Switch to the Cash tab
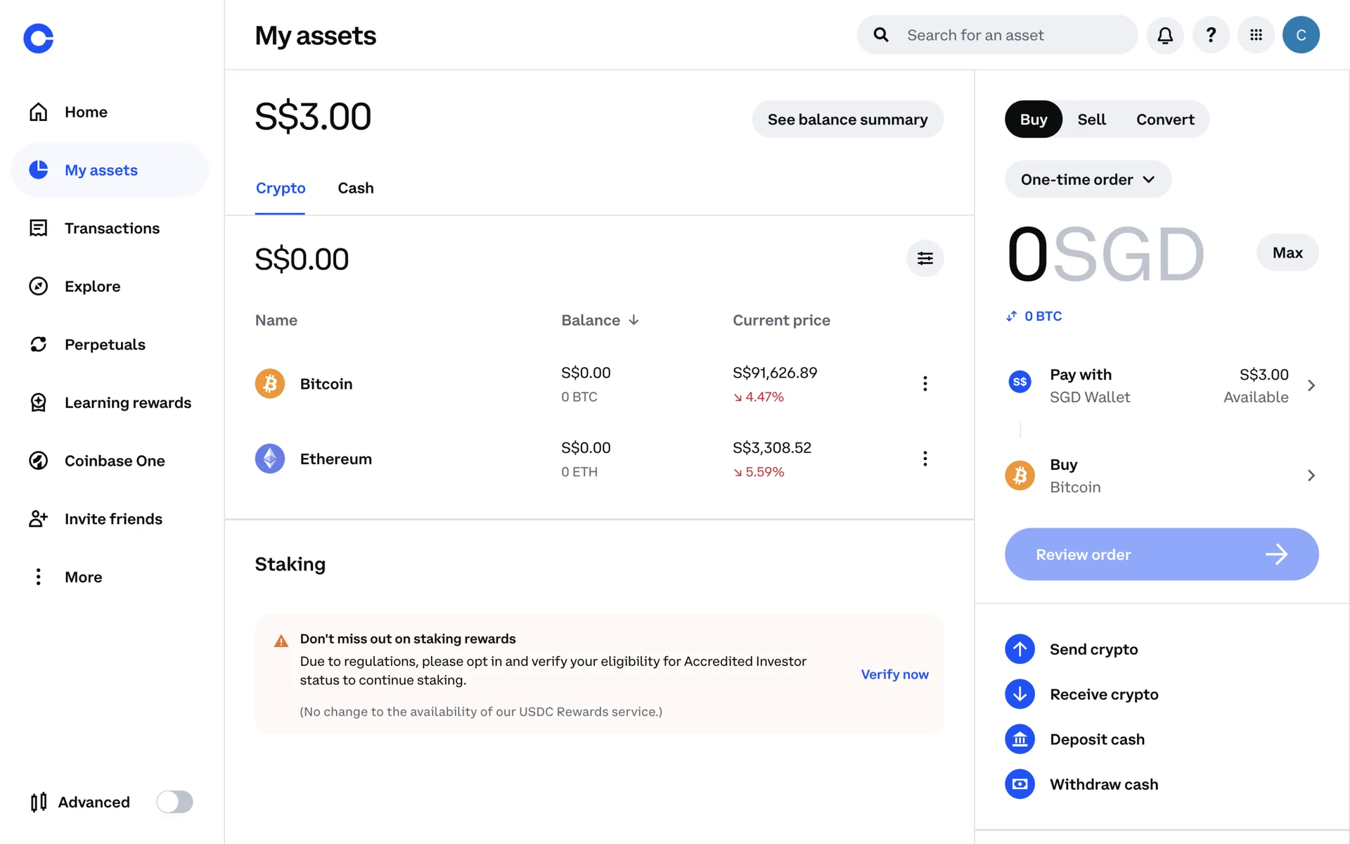The width and height of the screenshot is (1350, 844). click(x=355, y=188)
